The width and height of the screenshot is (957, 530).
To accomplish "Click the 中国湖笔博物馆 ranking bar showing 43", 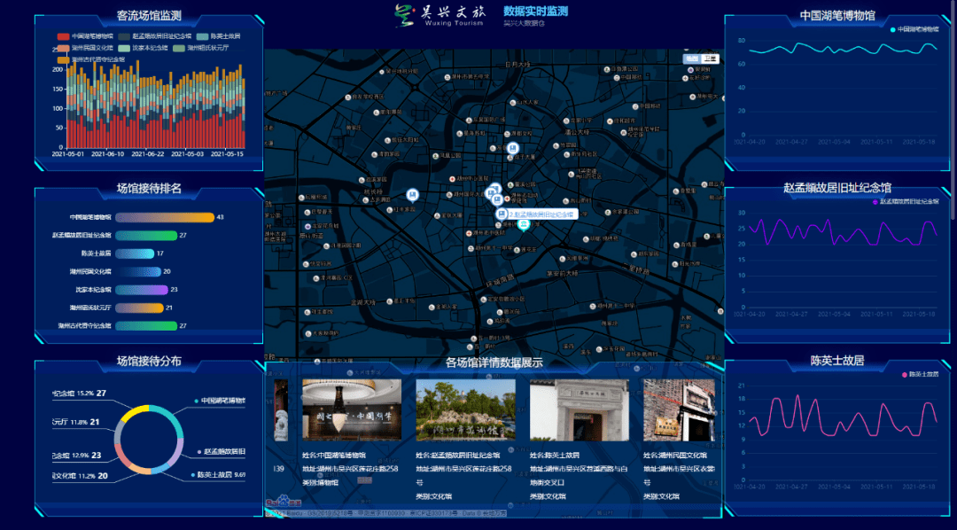I will (x=165, y=217).
